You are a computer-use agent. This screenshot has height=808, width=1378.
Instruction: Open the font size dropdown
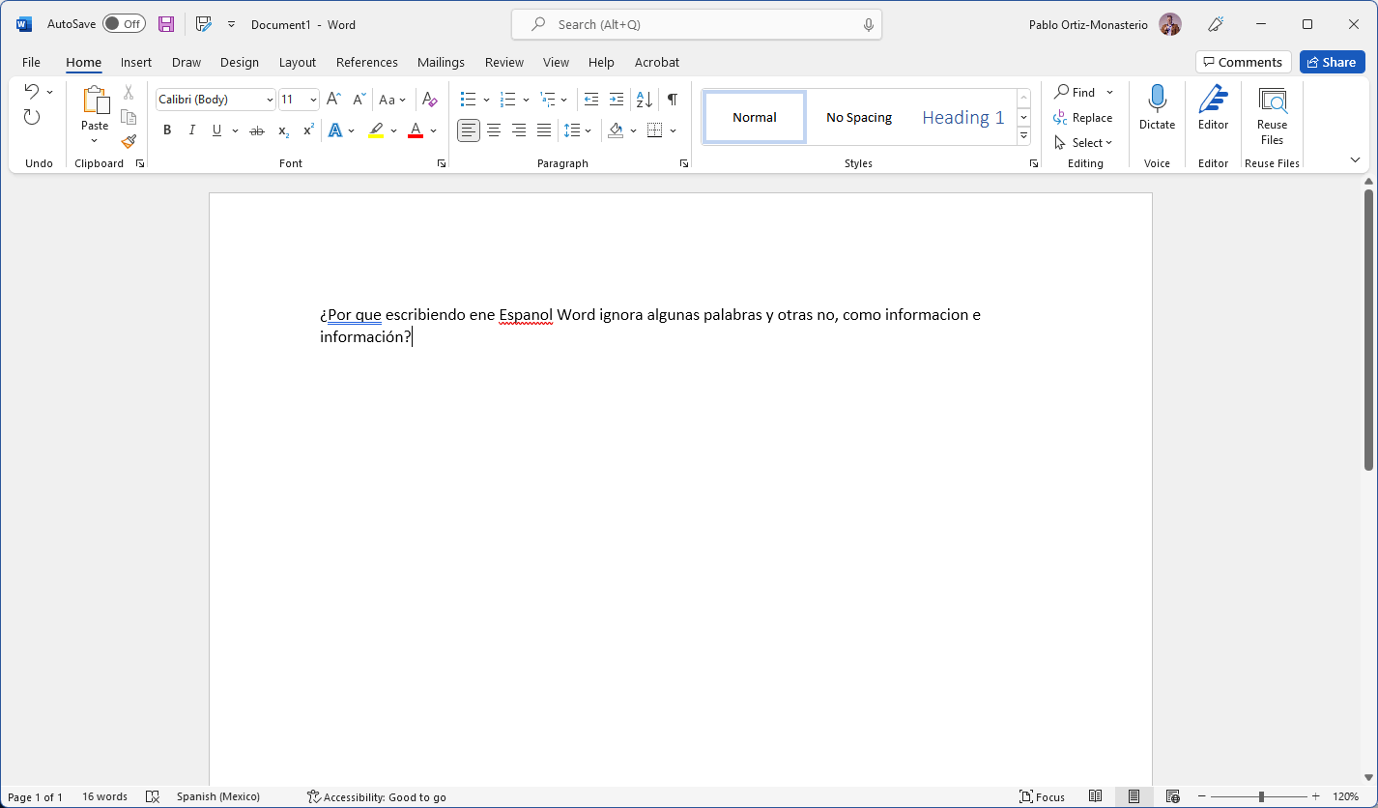point(313,100)
